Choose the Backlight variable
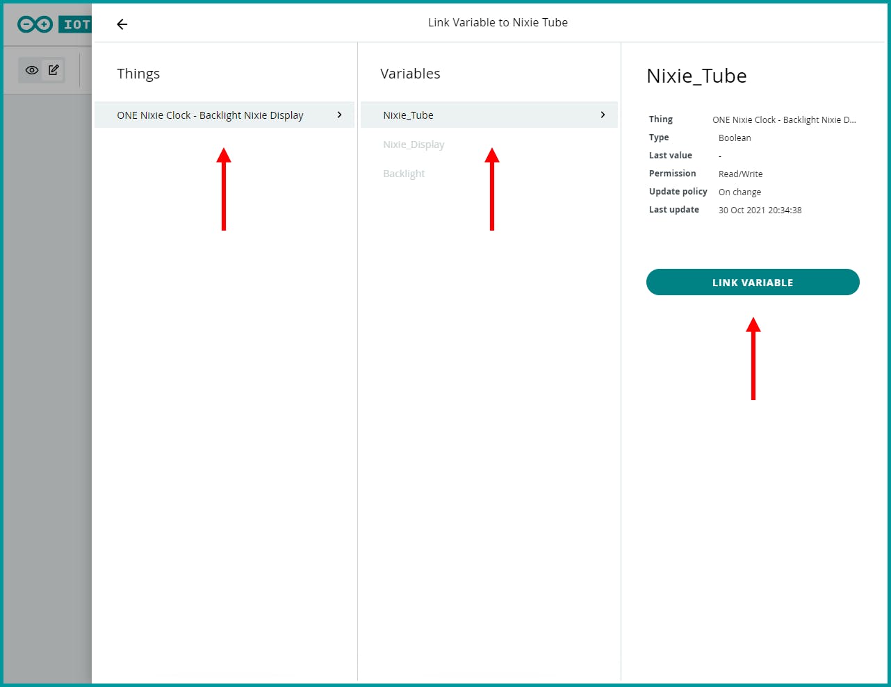This screenshot has height=687, width=891. pyautogui.click(x=404, y=174)
